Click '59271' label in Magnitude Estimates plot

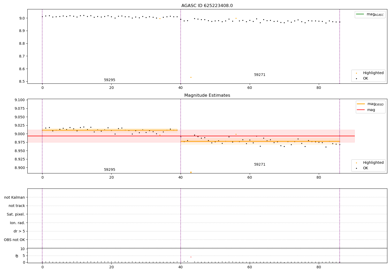coord(260,165)
